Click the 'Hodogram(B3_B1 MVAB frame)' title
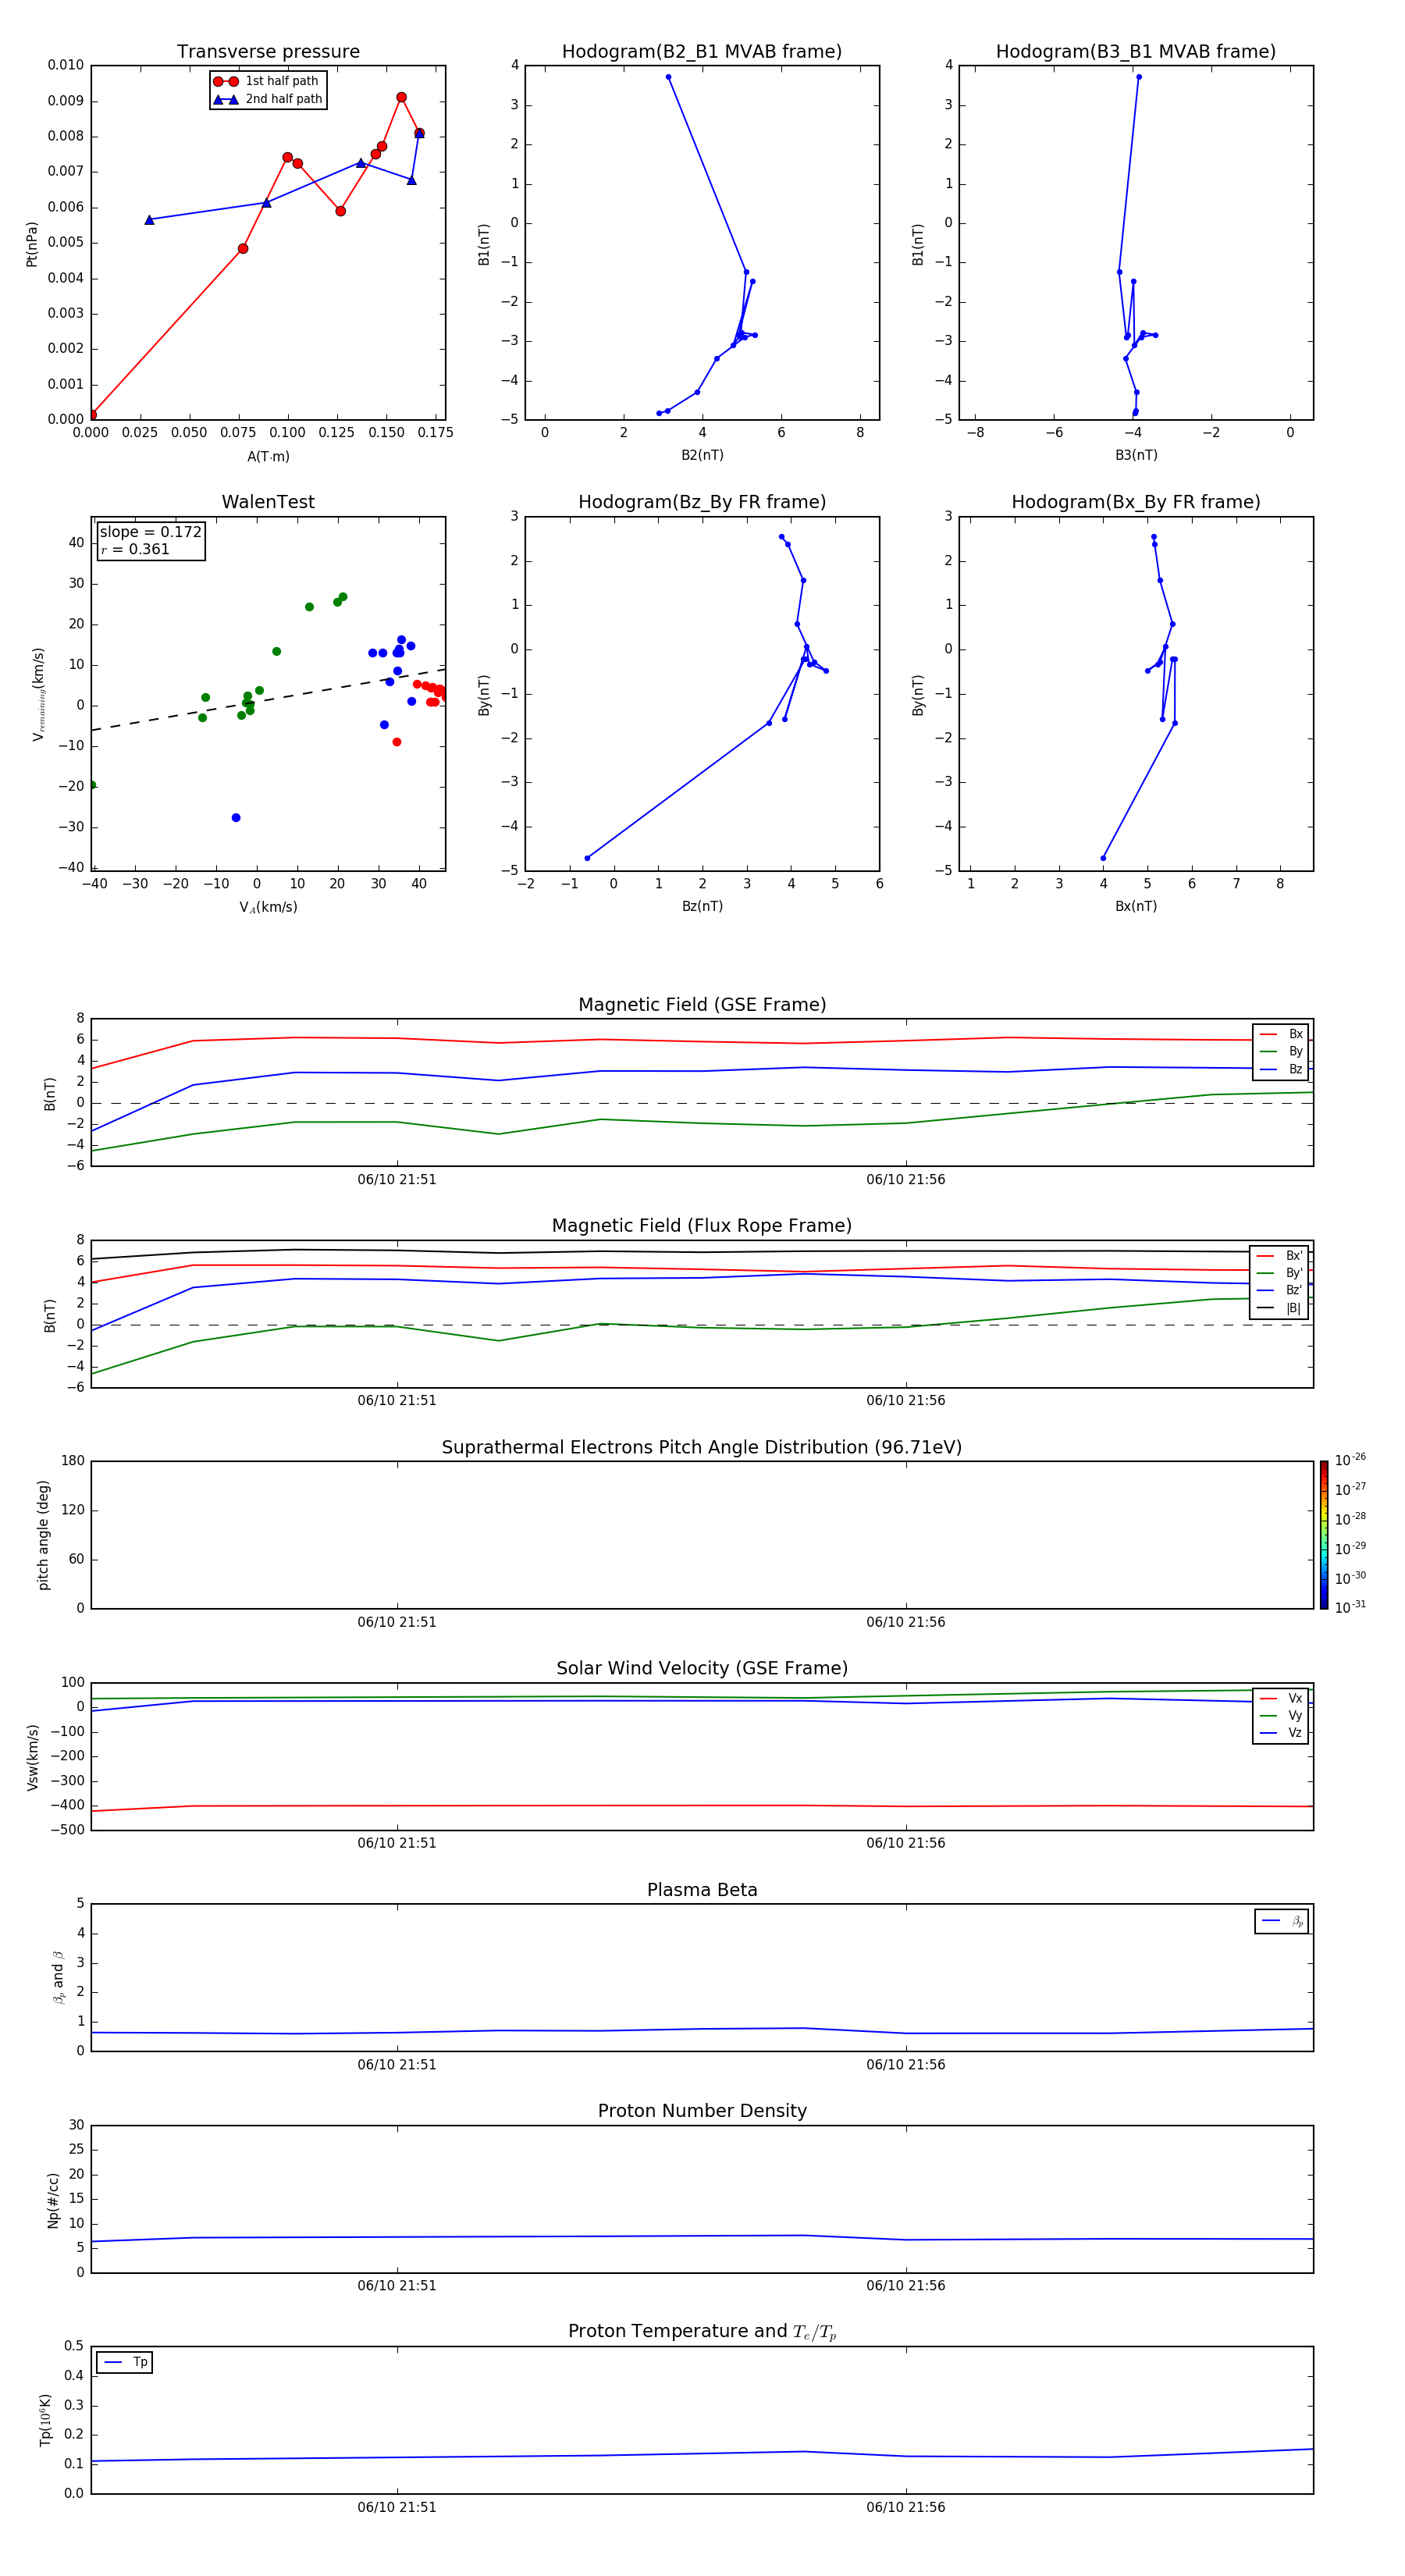Image resolution: width=1405 pixels, height=2576 pixels. pyautogui.click(x=1136, y=52)
